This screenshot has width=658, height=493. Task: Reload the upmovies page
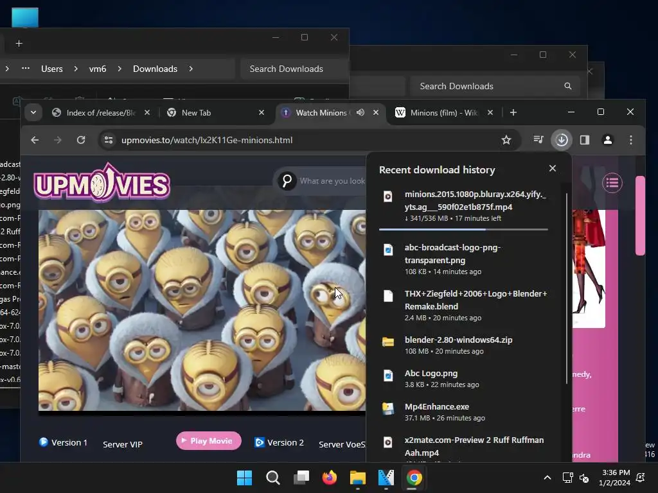coord(81,140)
